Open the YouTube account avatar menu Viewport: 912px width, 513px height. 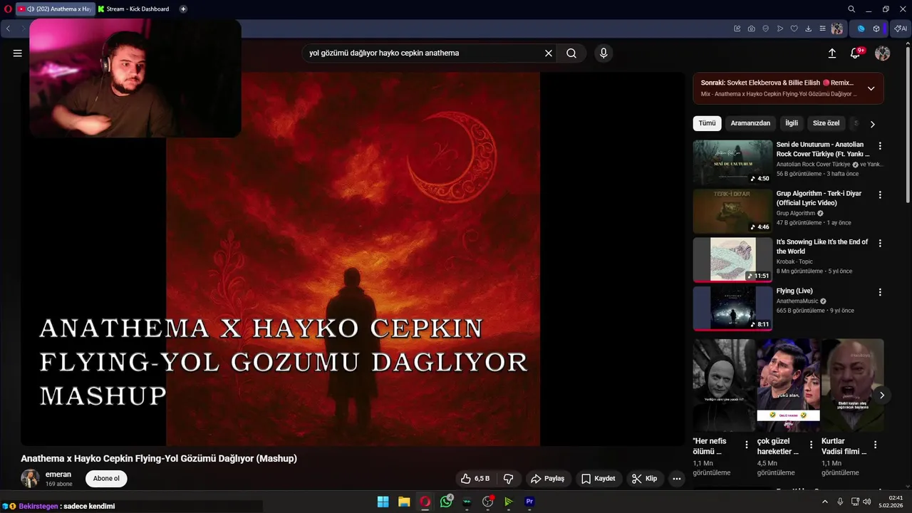tap(882, 53)
